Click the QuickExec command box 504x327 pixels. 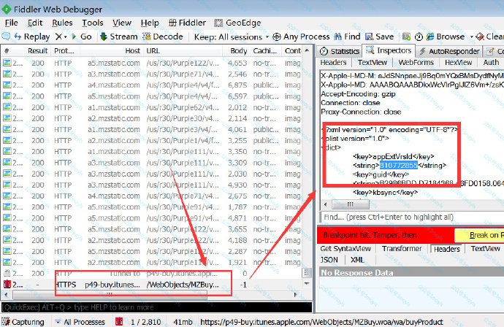click(x=156, y=307)
